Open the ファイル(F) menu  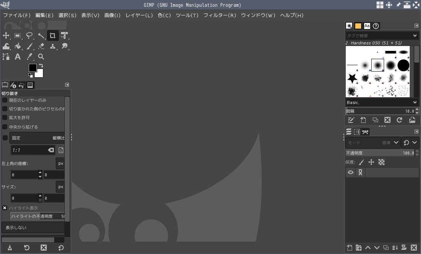tap(17, 15)
